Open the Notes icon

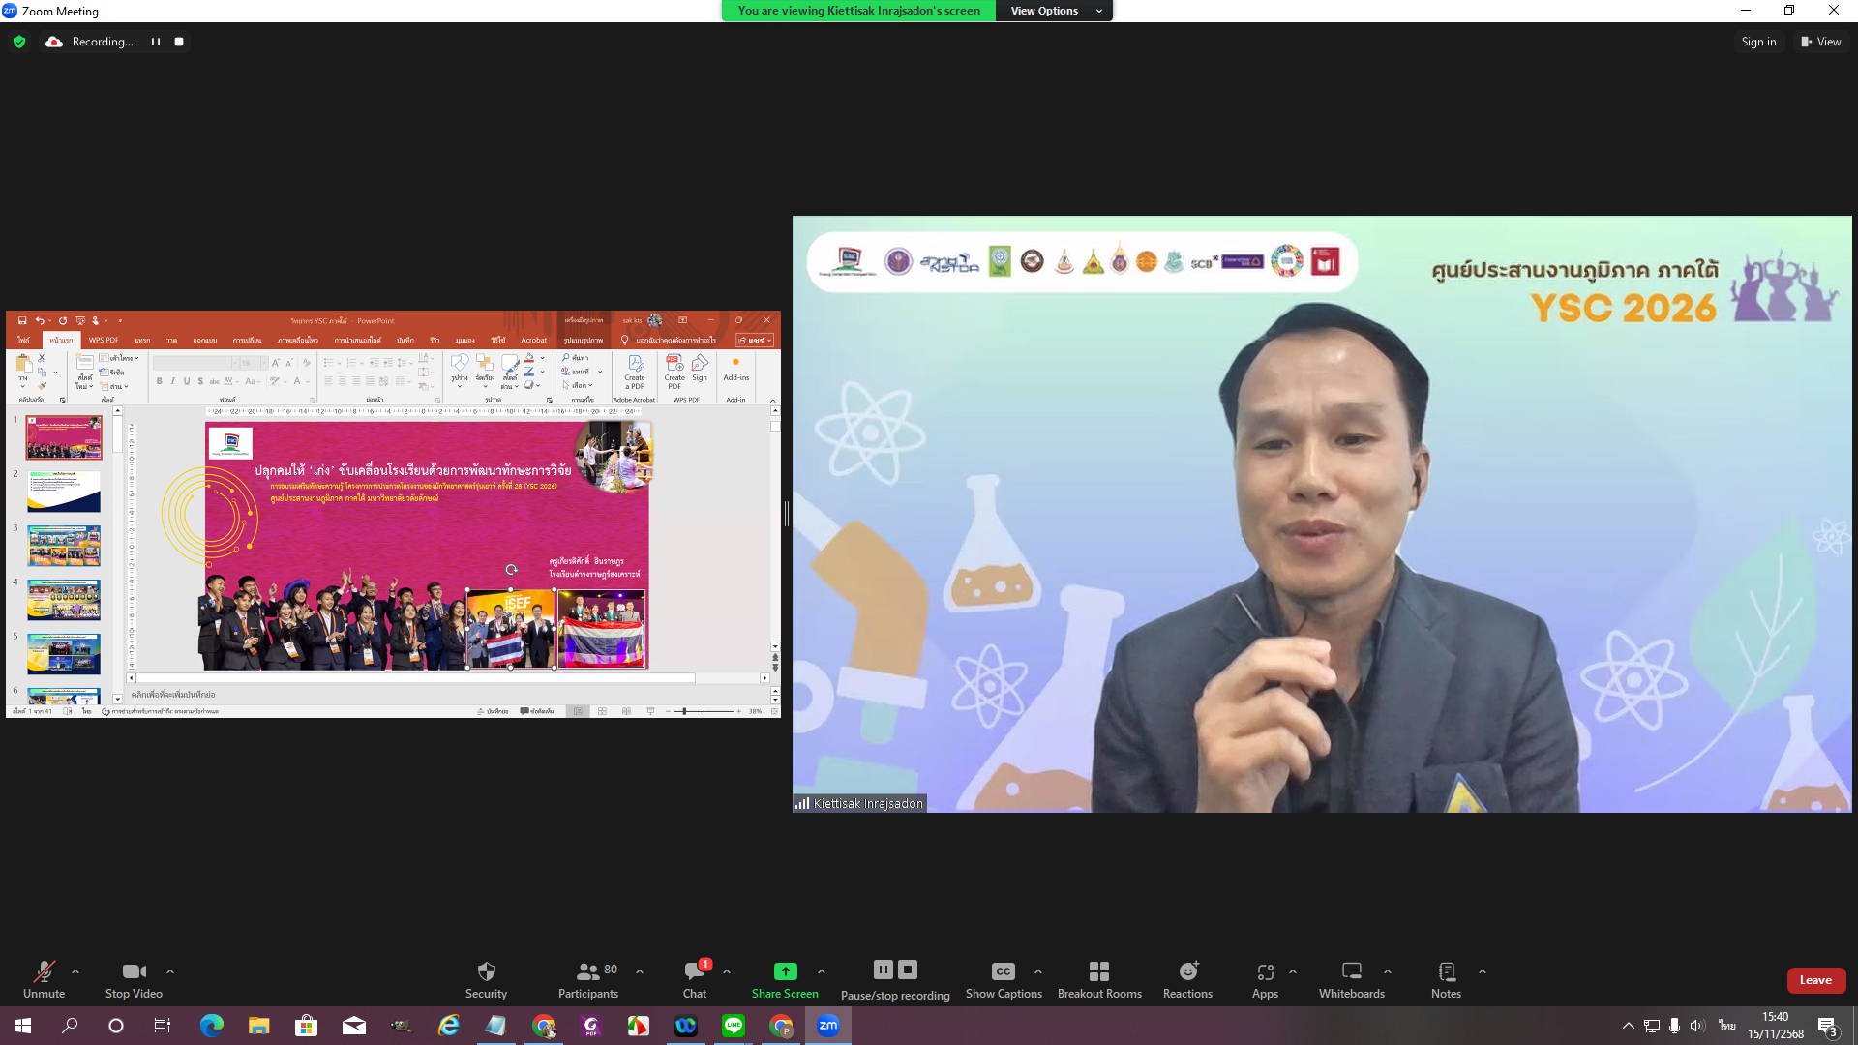tap(1446, 971)
